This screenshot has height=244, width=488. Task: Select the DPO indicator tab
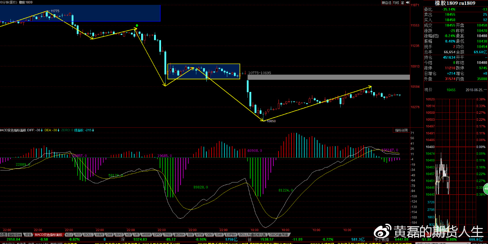[x=157, y=235]
